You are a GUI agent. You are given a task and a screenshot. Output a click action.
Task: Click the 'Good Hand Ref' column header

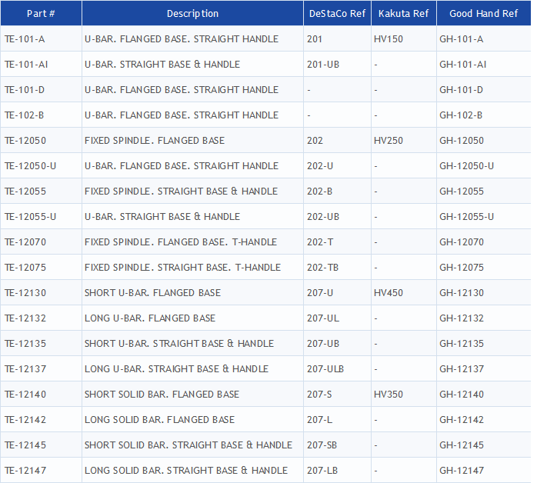click(484, 13)
